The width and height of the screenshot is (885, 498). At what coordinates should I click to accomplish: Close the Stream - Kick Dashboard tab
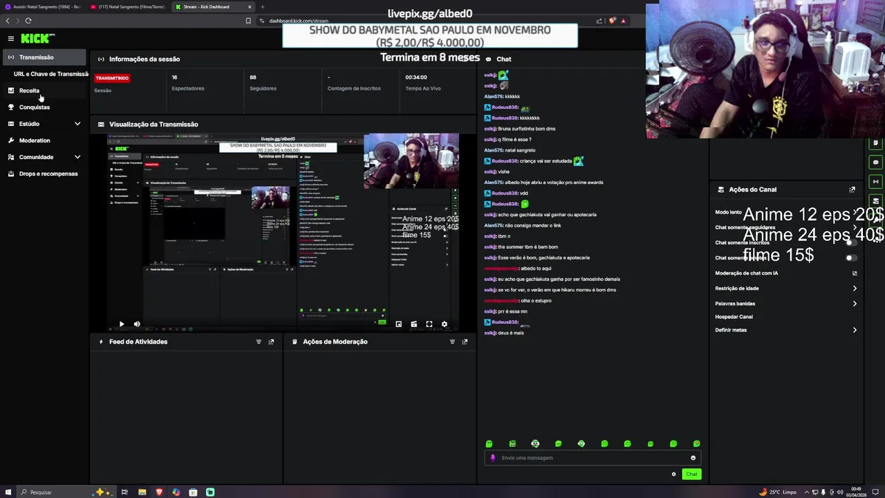coord(250,7)
